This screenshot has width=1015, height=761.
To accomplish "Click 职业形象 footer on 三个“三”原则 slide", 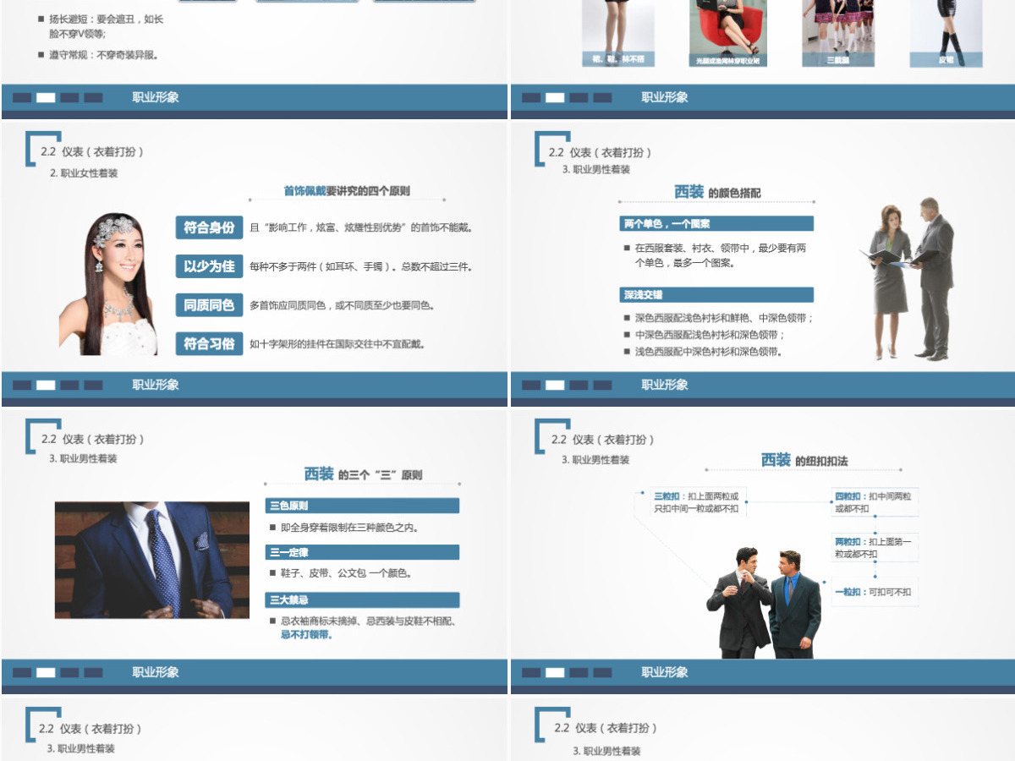I will (x=156, y=672).
